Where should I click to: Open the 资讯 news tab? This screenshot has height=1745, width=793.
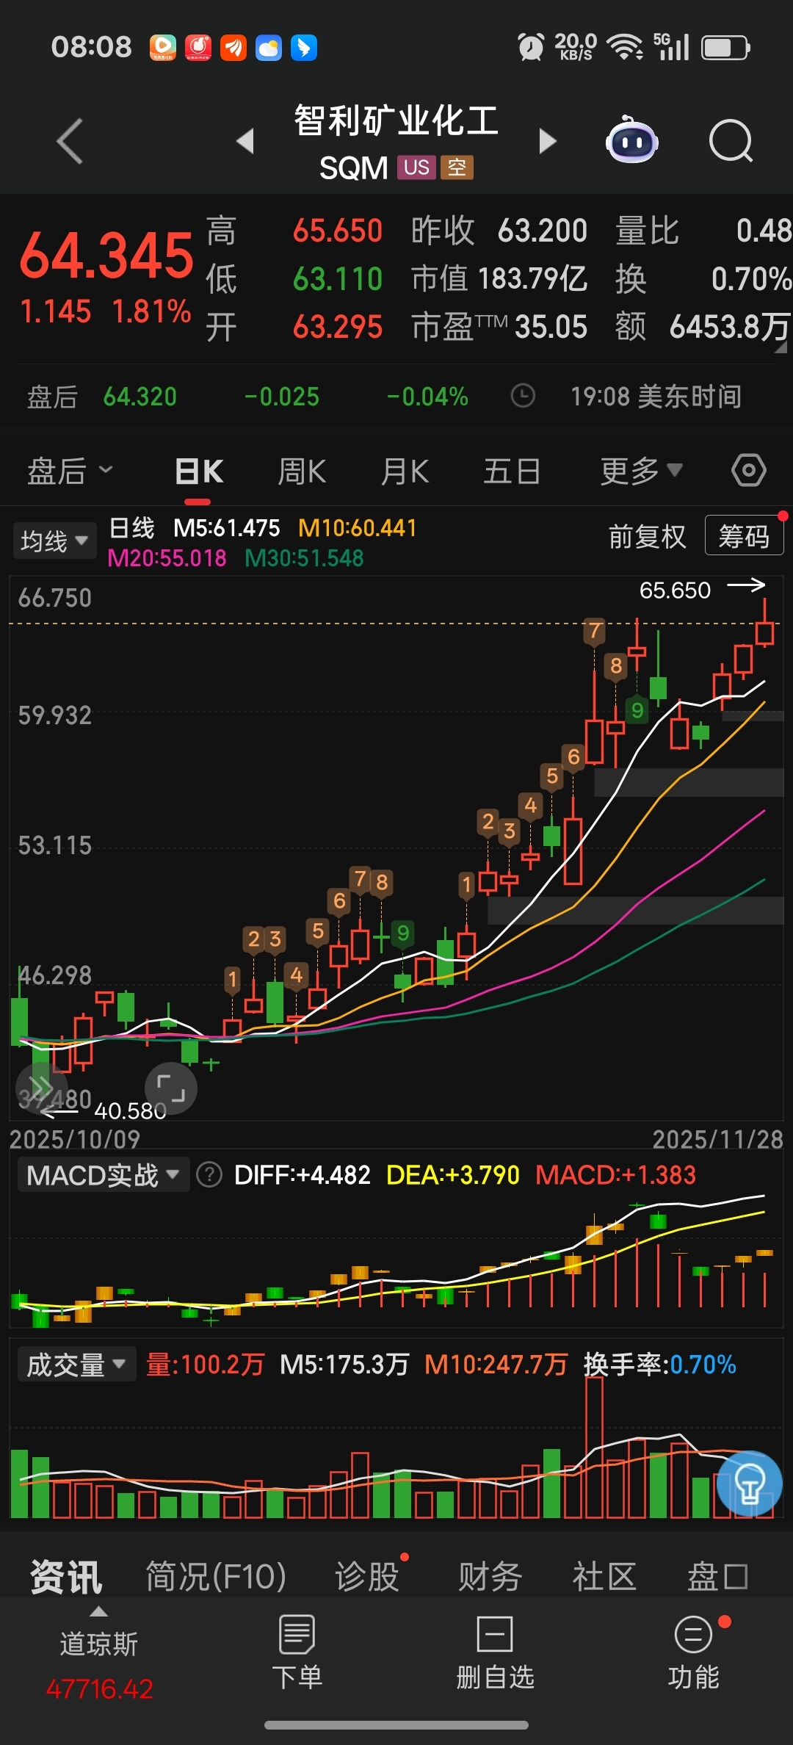pyautogui.click(x=66, y=1576)
